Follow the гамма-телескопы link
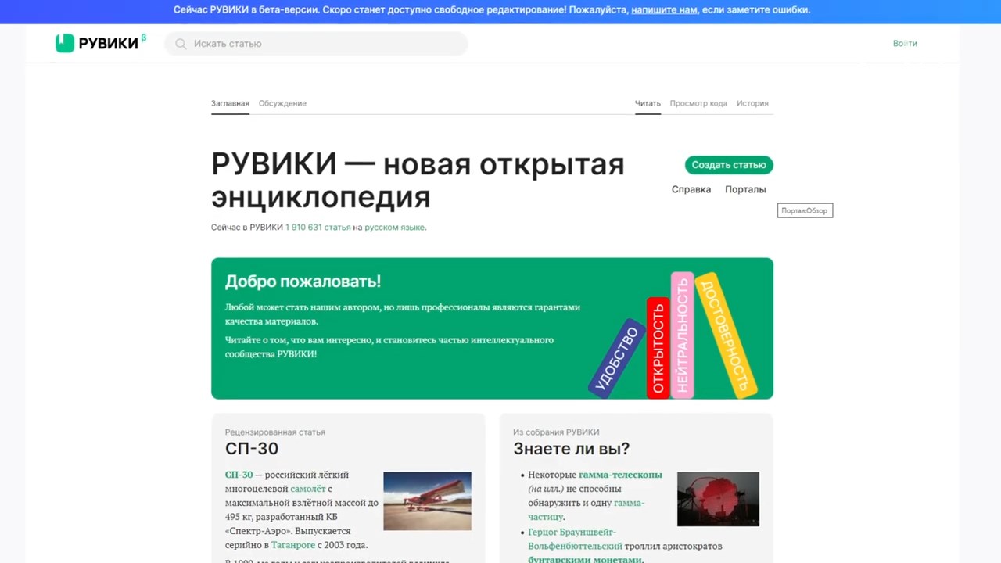 pyautogui.click(x=620, y=475)
